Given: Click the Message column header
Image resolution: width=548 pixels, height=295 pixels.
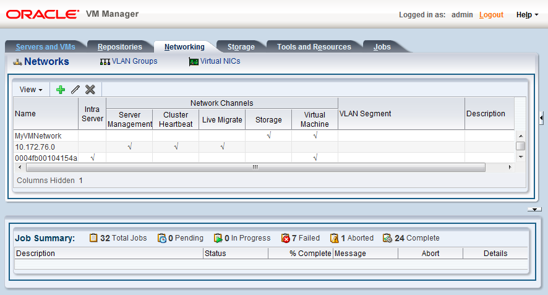Looking at the screenshot, I should [x=366, y=254].
